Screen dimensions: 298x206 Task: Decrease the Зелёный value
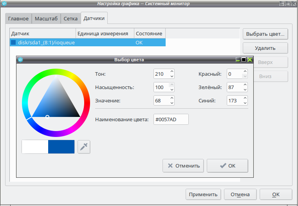click(245, 89)
